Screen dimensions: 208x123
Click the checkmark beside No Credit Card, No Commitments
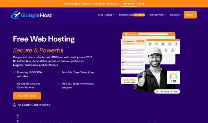tap(14, 84)
